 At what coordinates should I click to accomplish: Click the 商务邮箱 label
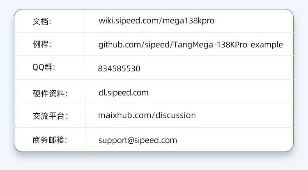tap(50, 140)
